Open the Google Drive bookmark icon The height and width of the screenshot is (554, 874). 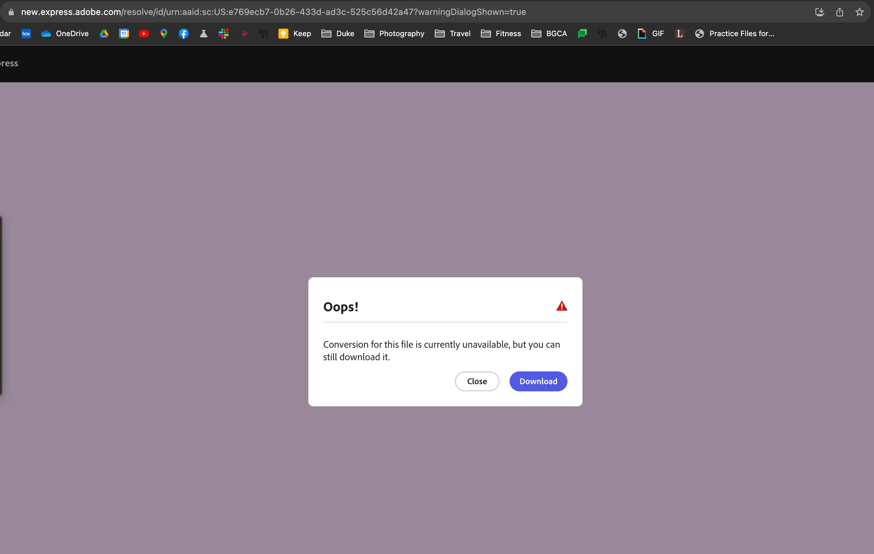click(x=104, y=33)
